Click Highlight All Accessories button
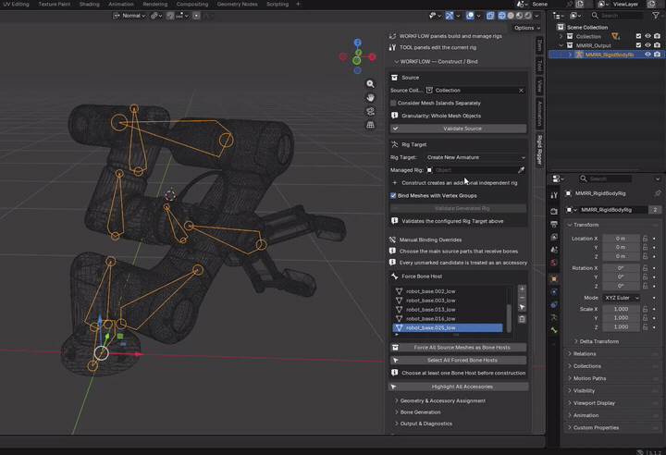This screenshot has height=455, width=666. click(x=458, y=387)
